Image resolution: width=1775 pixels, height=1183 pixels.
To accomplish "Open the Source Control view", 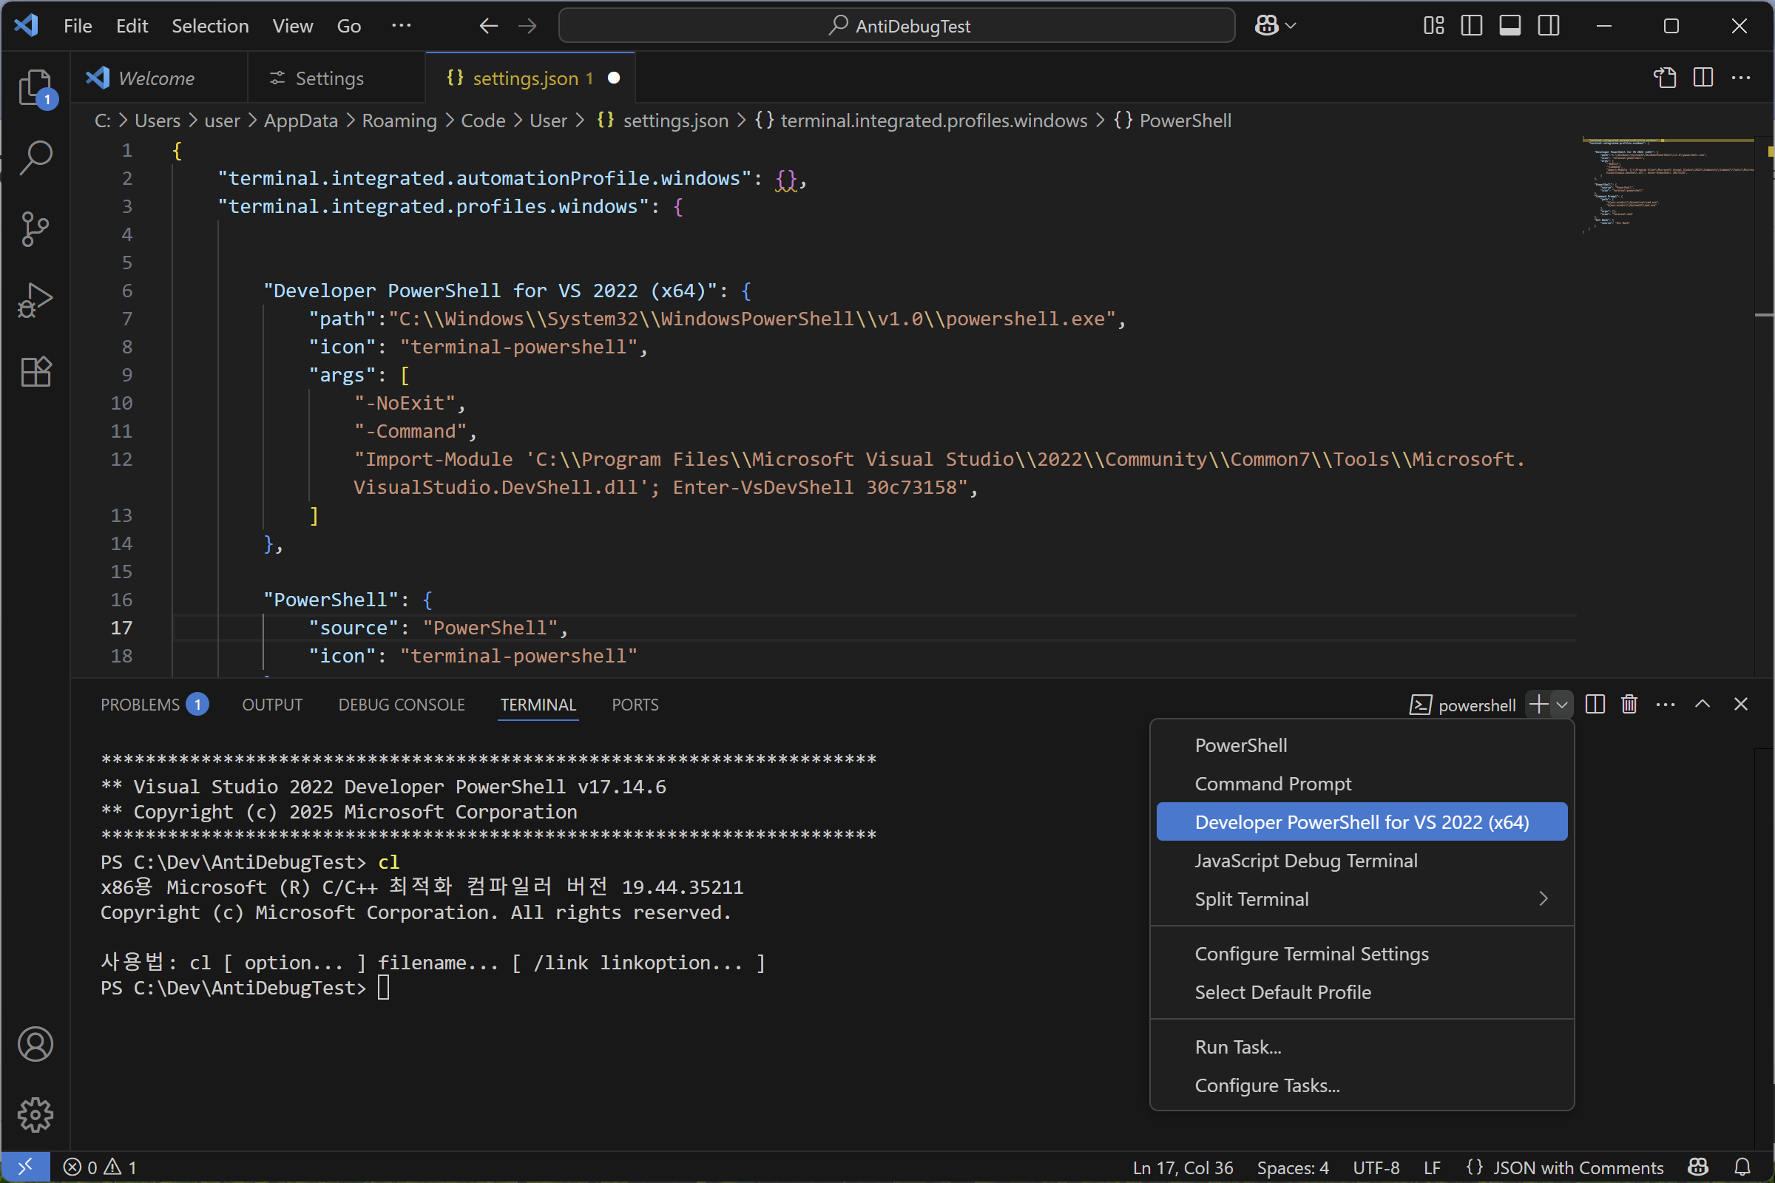I will pos(35,228).
